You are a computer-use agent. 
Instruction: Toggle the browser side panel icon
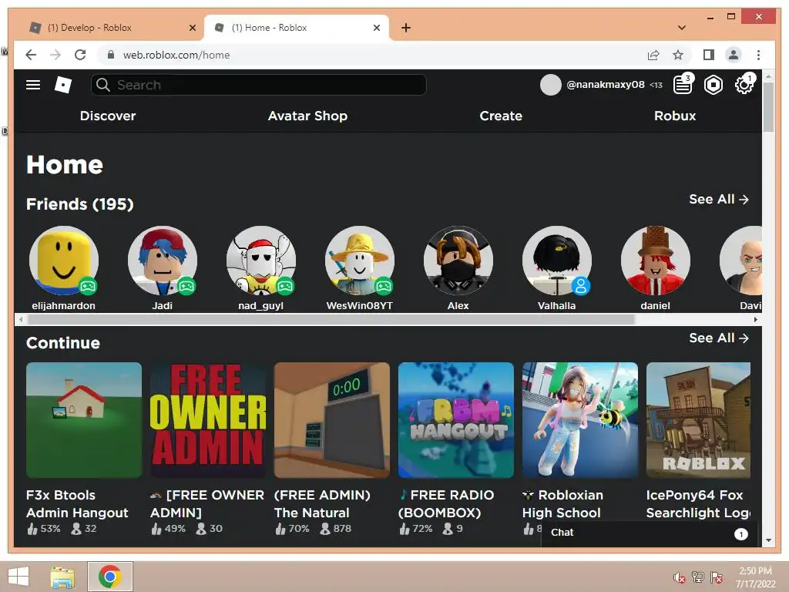[x=709, y=55]
